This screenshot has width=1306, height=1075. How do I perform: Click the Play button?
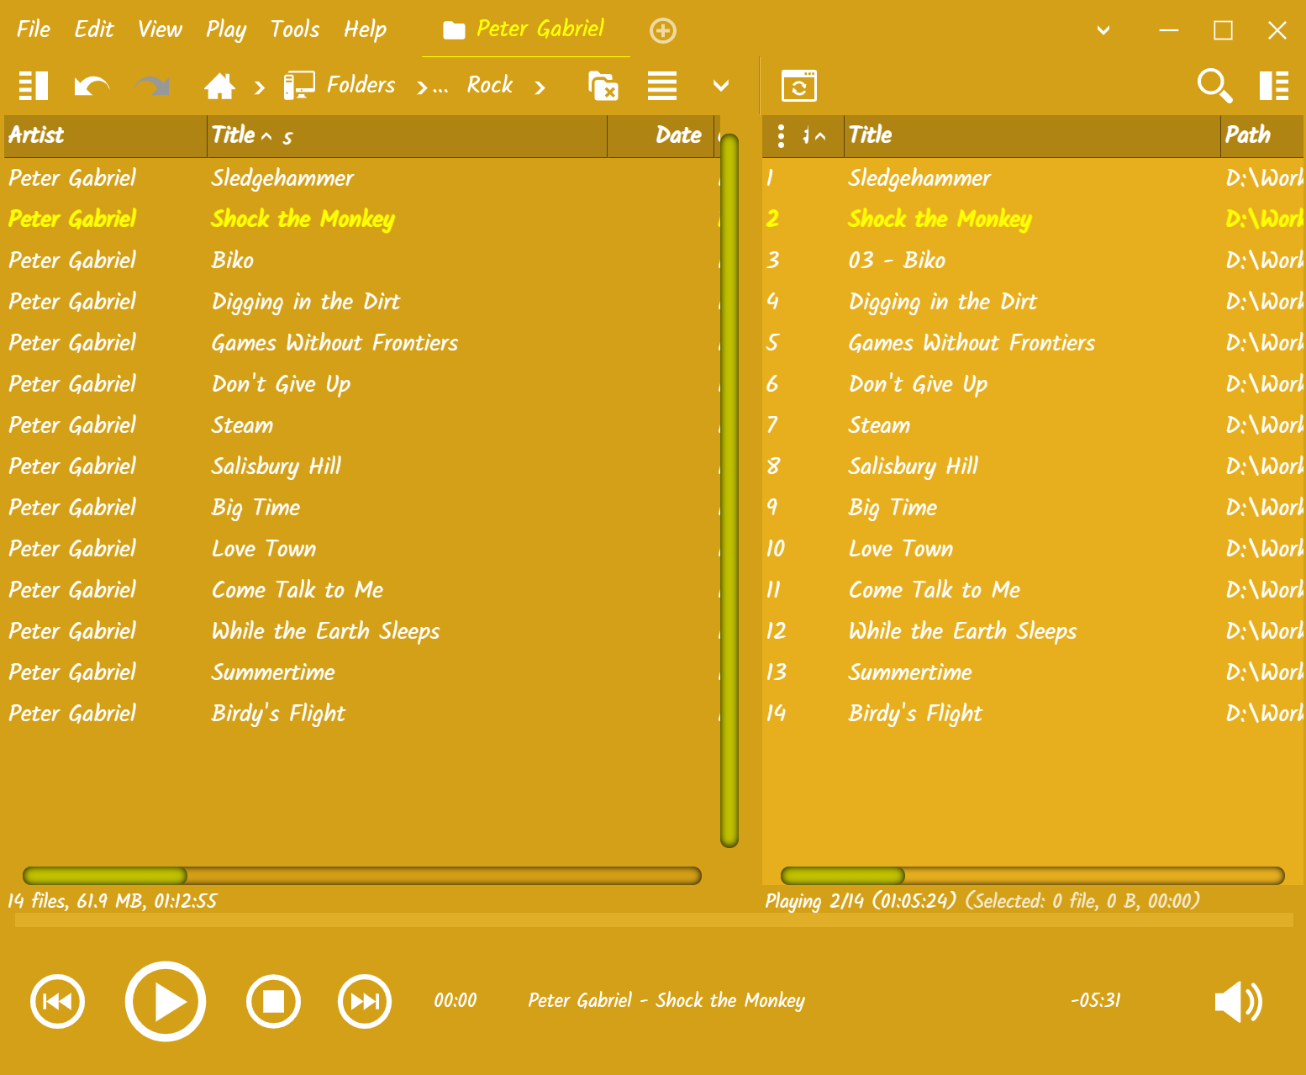[x=166, y=1001]
